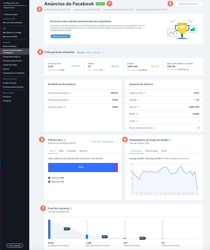Viewport: 210px width, 250px height.
Task: Click info icon next to Visitas ao site row
Action: (144, 93)
